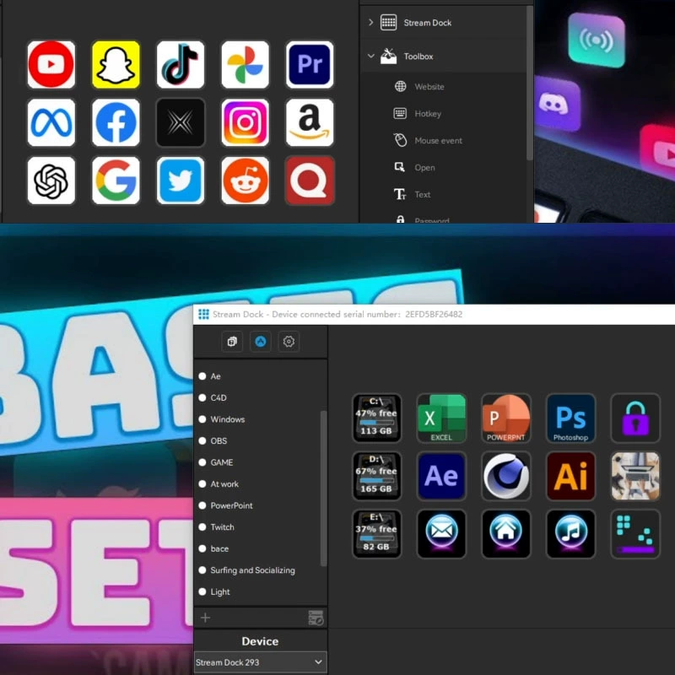Select the Premiere Pro key
The width and height of the screenshot is (675, 675).
(310, 65)
